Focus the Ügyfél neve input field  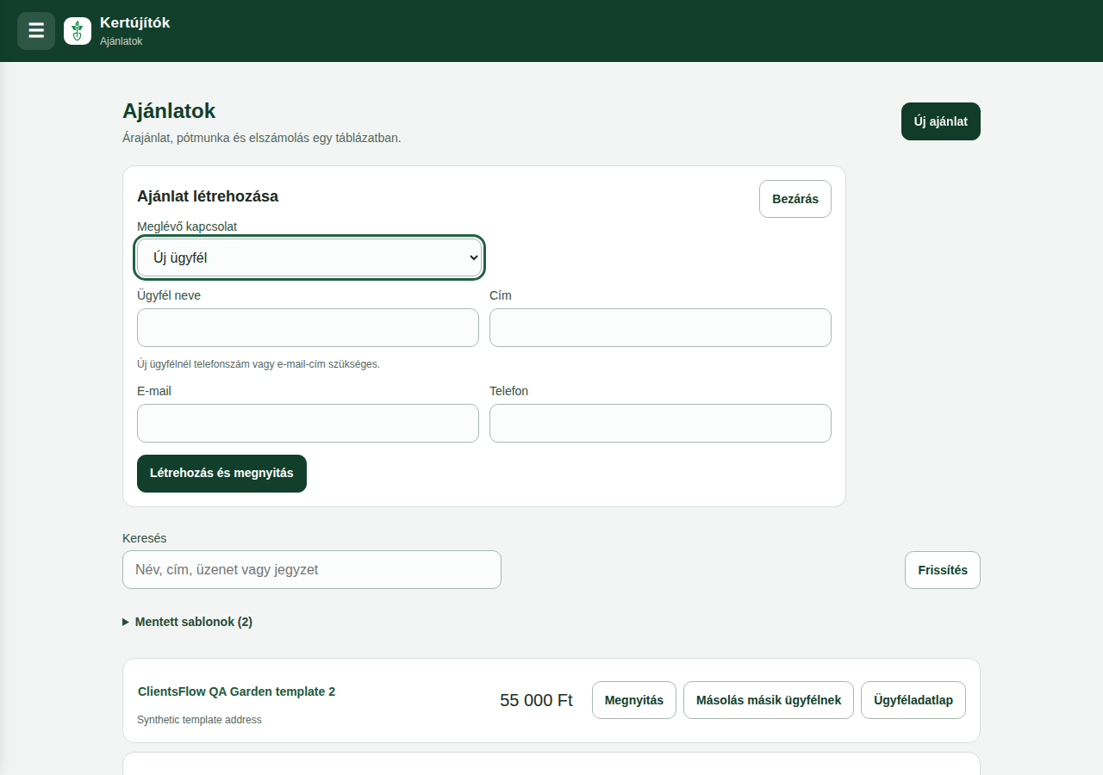(x=308, y=328)
